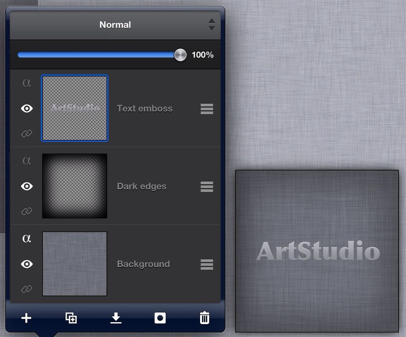Add a new layer with the plus icon

pos(26,318)
